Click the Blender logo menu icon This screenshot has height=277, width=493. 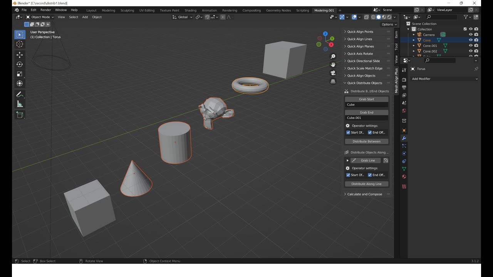click(x=17, y=10)
